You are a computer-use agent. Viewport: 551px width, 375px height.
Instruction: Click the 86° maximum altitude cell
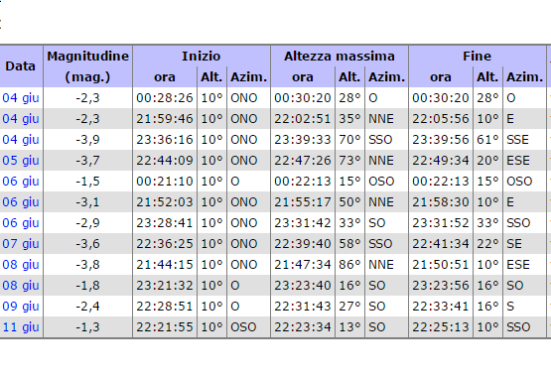click(x=350, y=265)
